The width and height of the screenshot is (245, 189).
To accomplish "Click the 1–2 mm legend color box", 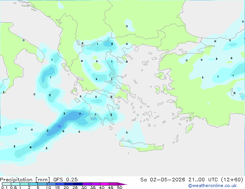I will [x=24, y=184].
